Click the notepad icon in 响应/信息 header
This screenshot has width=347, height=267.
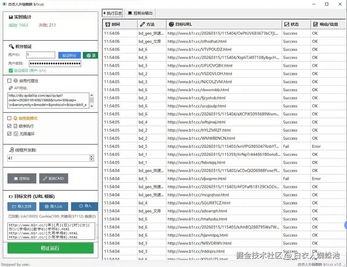point(315,24)
